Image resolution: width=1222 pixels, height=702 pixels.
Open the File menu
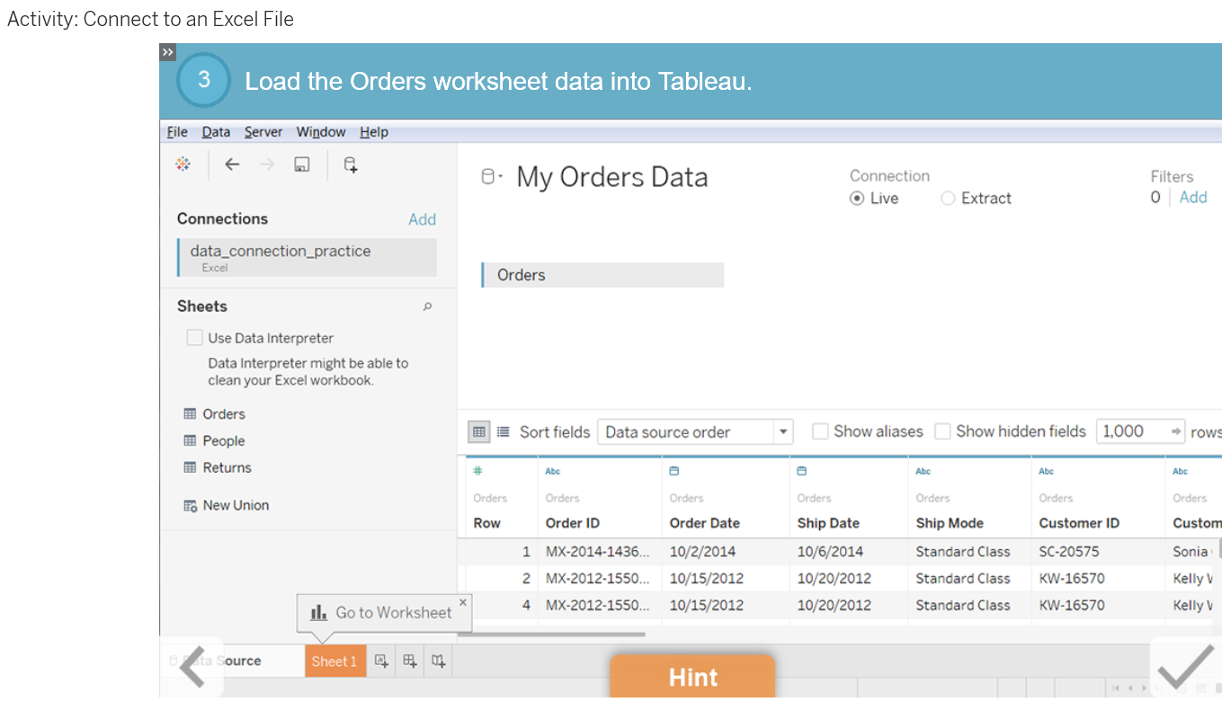pyautogui.click(x=177, y=132)
